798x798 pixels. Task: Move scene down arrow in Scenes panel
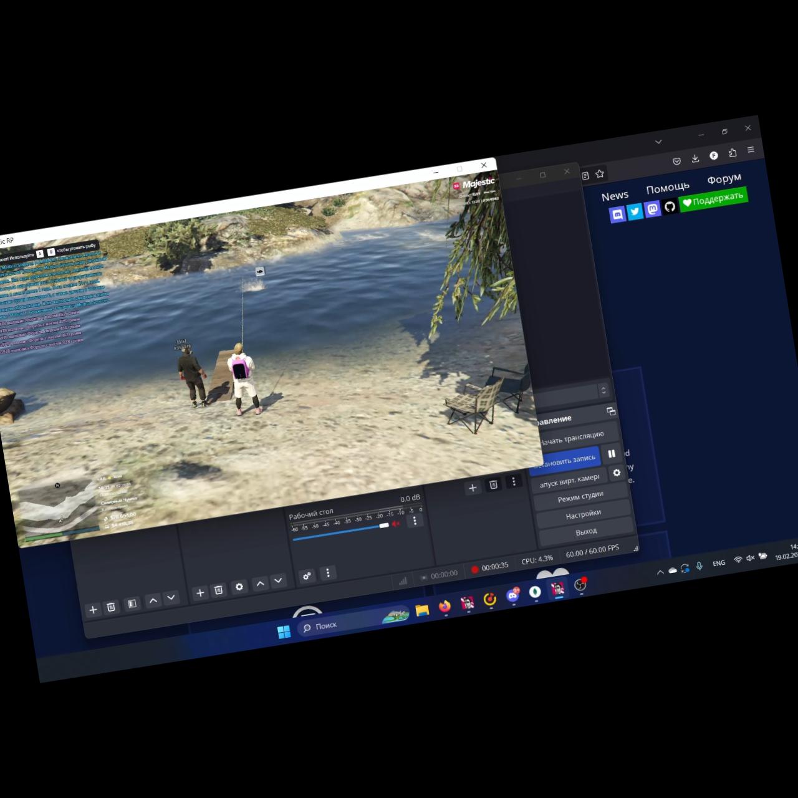[171, 598]
